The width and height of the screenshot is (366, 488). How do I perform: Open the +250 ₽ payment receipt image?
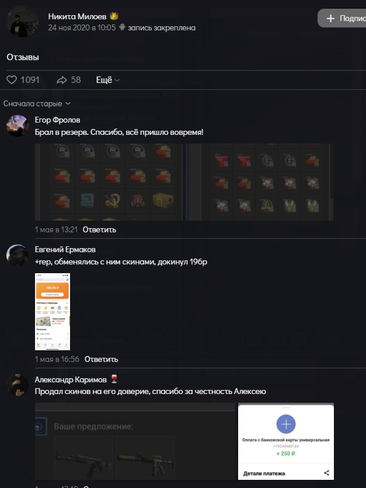[x=286, y=441]
